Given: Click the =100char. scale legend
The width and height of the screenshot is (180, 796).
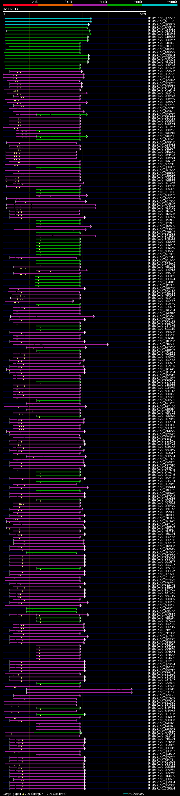Looking at the screenshot, I should click(134, 793).
